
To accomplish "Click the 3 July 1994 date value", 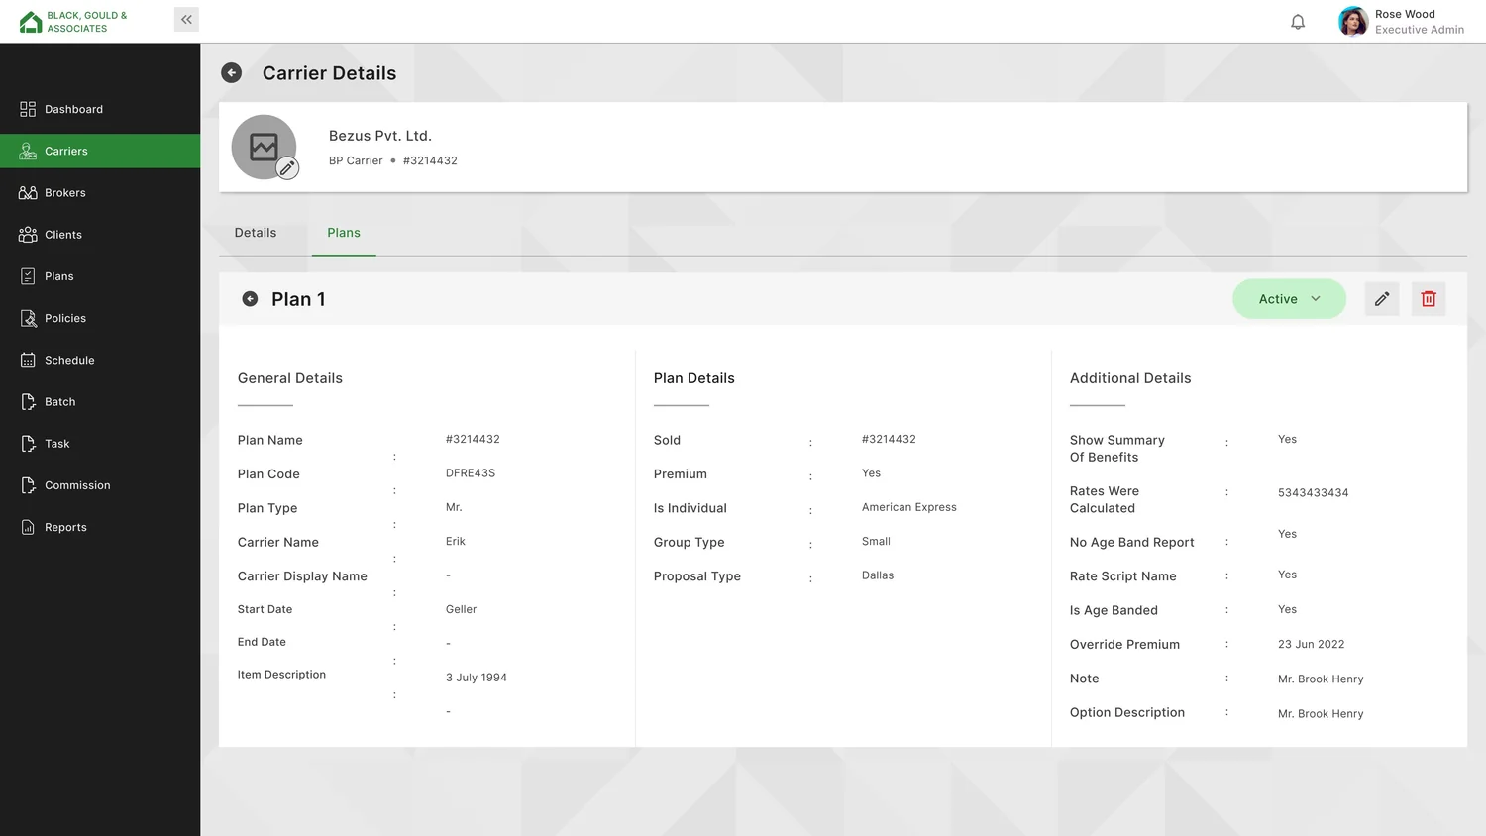I will pyautogui.click(x=477, y=678).
